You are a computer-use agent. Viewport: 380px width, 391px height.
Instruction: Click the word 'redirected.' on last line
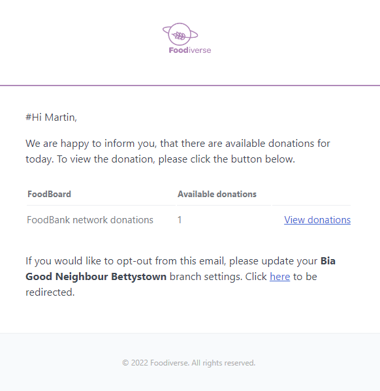coord(50,292)
